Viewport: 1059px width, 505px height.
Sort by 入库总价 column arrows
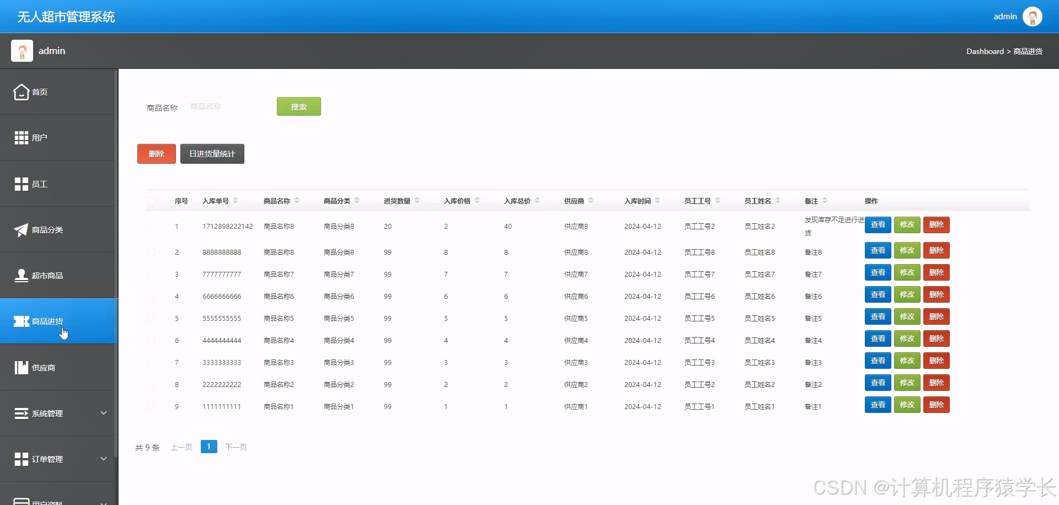(537, 201)
